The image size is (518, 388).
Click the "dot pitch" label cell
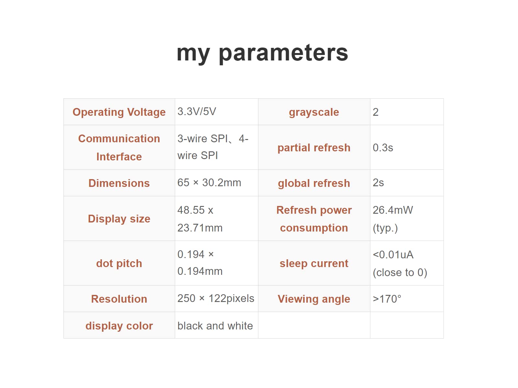119,264
